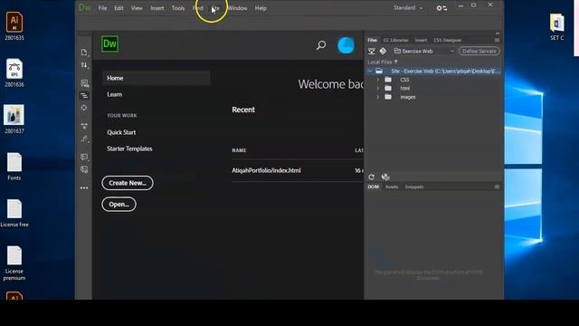Select the SET C desktop folder

pyautogui.click(x=557, y=26)
